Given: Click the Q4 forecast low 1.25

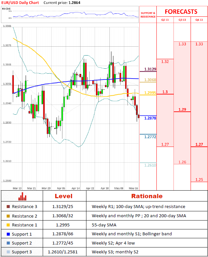Looking at the screenshot, I should pyautogui.click(x=199, y=180).
